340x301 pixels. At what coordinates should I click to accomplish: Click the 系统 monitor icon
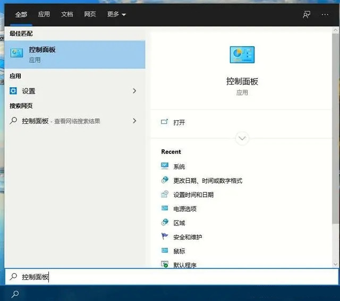coord(165,166)
